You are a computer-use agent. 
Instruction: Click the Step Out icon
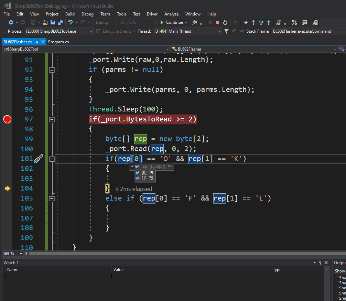pos(269,22)
